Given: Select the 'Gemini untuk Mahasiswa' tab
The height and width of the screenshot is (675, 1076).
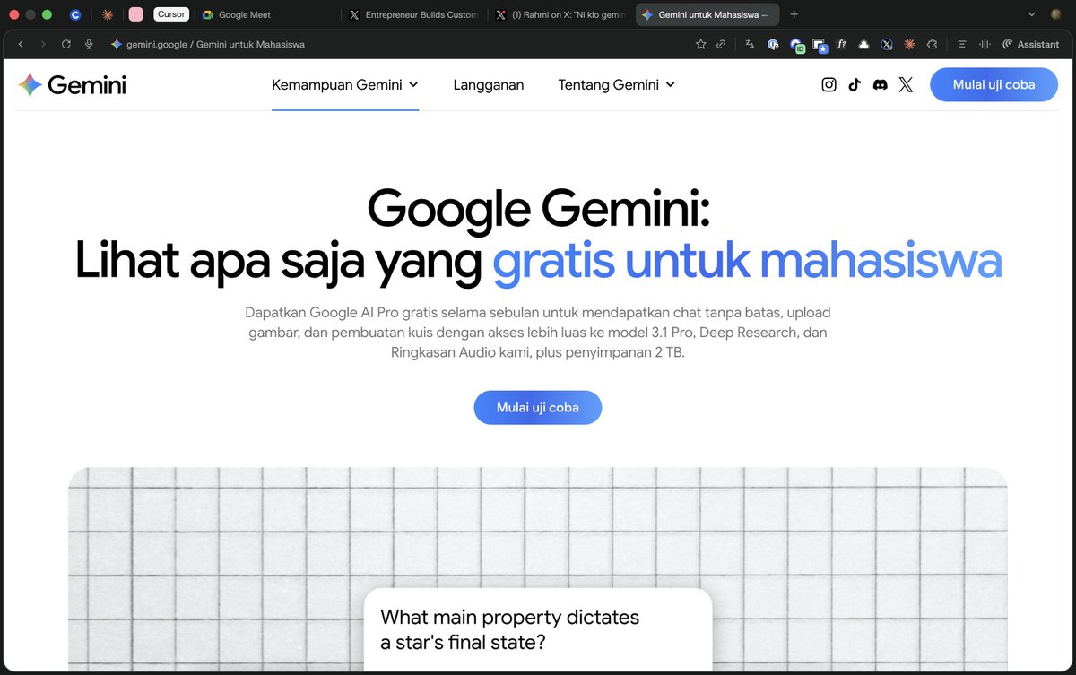Looking at the screenshot, I should point(707,14).
